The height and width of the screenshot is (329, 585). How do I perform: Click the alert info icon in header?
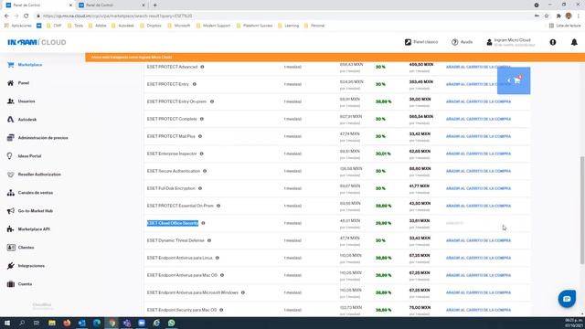tap(553, 42)
